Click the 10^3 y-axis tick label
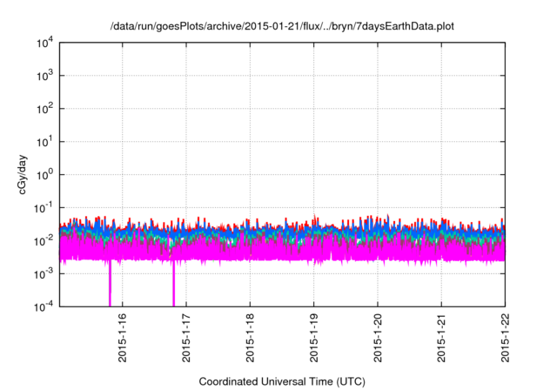 click(45, 76)
